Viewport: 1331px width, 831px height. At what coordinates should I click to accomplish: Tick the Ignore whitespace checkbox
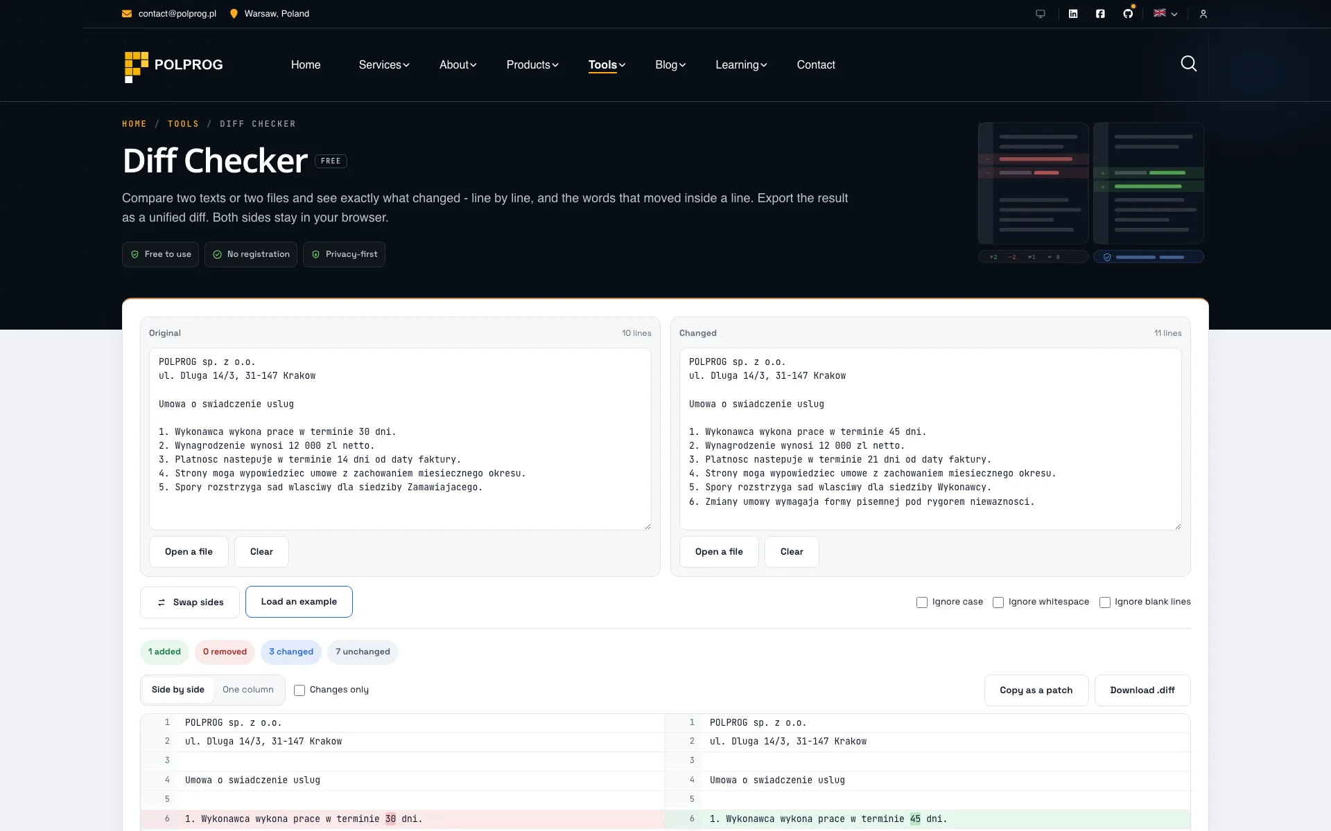(998, 602)
